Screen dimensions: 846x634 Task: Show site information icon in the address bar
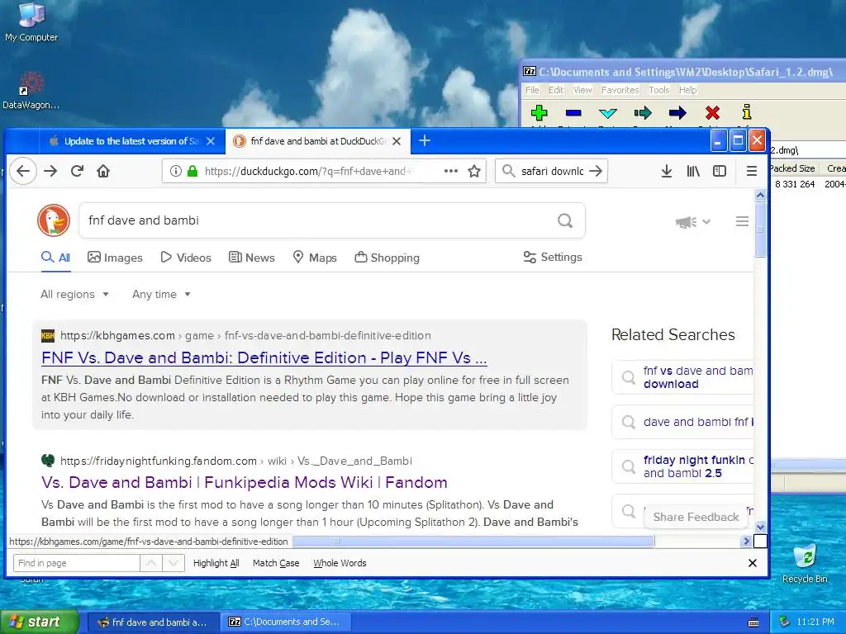[175, 171]
